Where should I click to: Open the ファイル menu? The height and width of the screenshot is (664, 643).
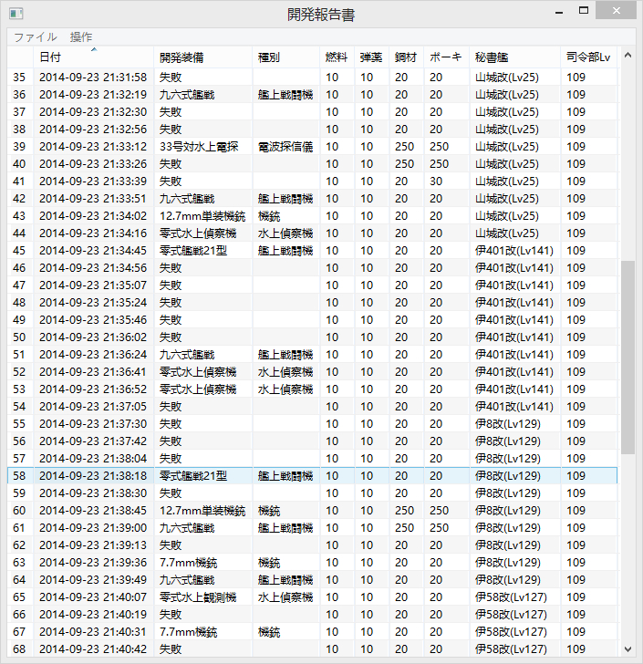tap(36, 37)
